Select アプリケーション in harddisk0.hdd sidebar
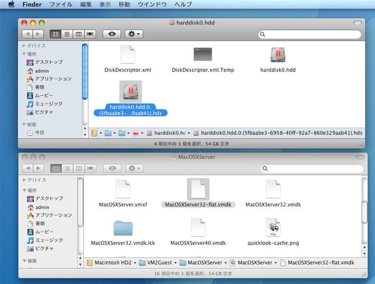This screenshot has height=284, width=375. pyautogui.click(x=49, y=79)
